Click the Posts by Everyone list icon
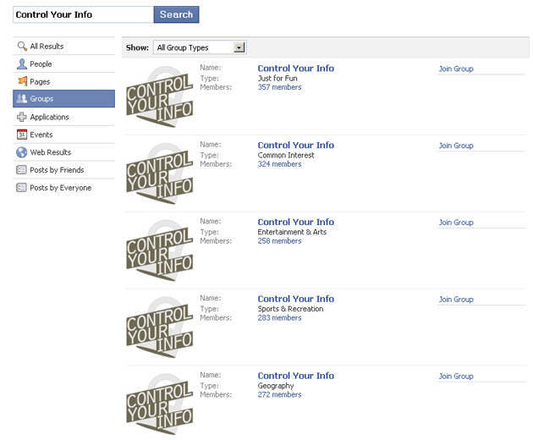 click(21, 187)
